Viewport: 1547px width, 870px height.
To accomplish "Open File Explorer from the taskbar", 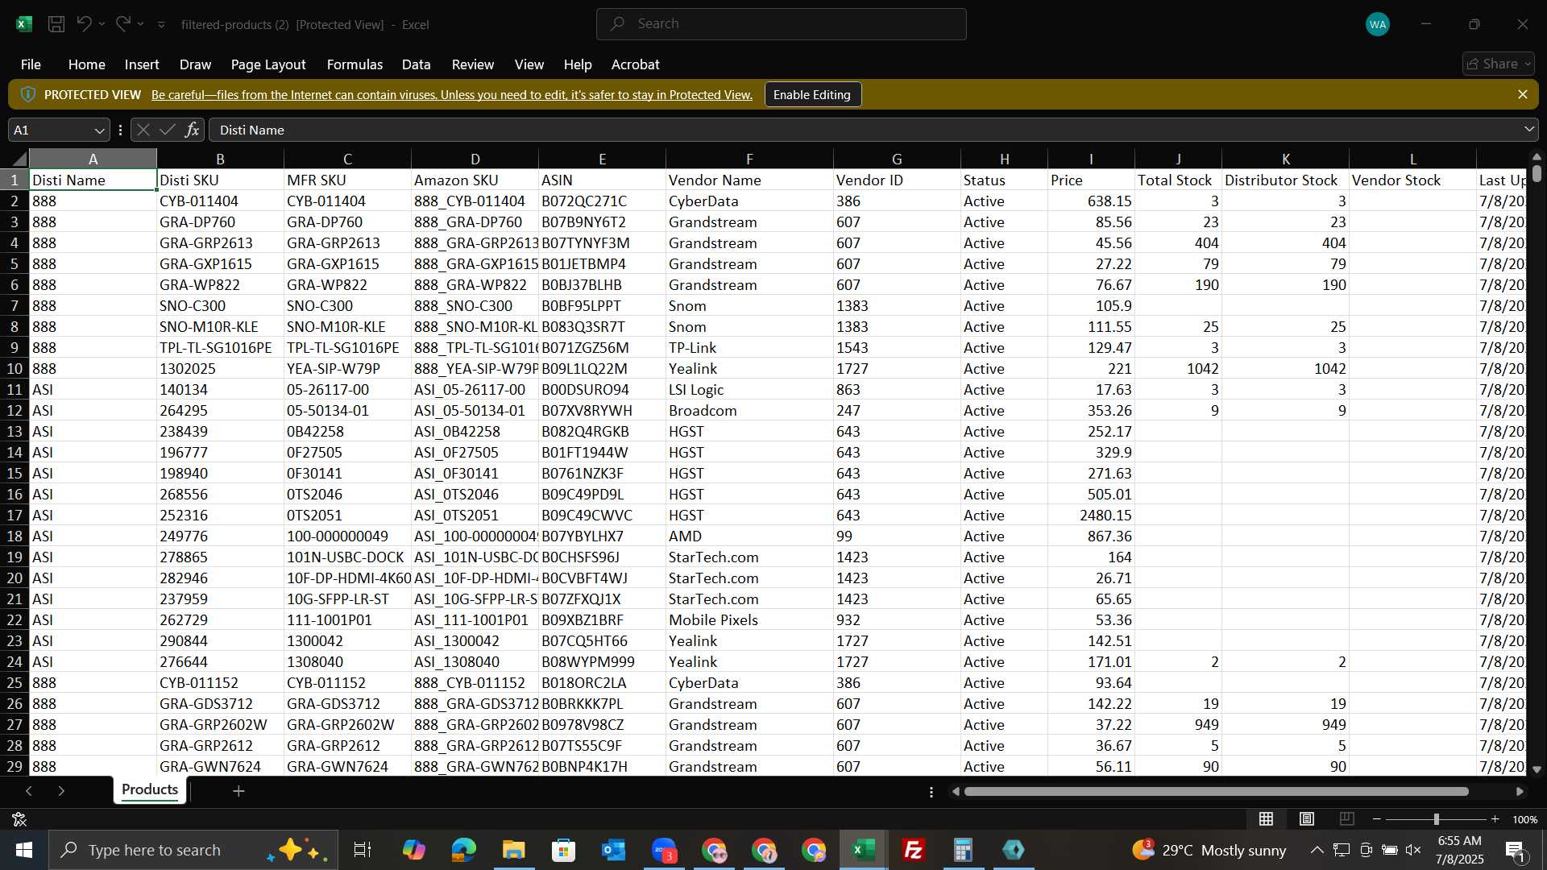I will pyautogui.click(x=514, y=850).
